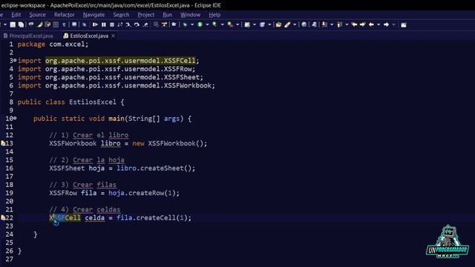Toggle Mark Occurrences highlighter pen

pos(39,24)
